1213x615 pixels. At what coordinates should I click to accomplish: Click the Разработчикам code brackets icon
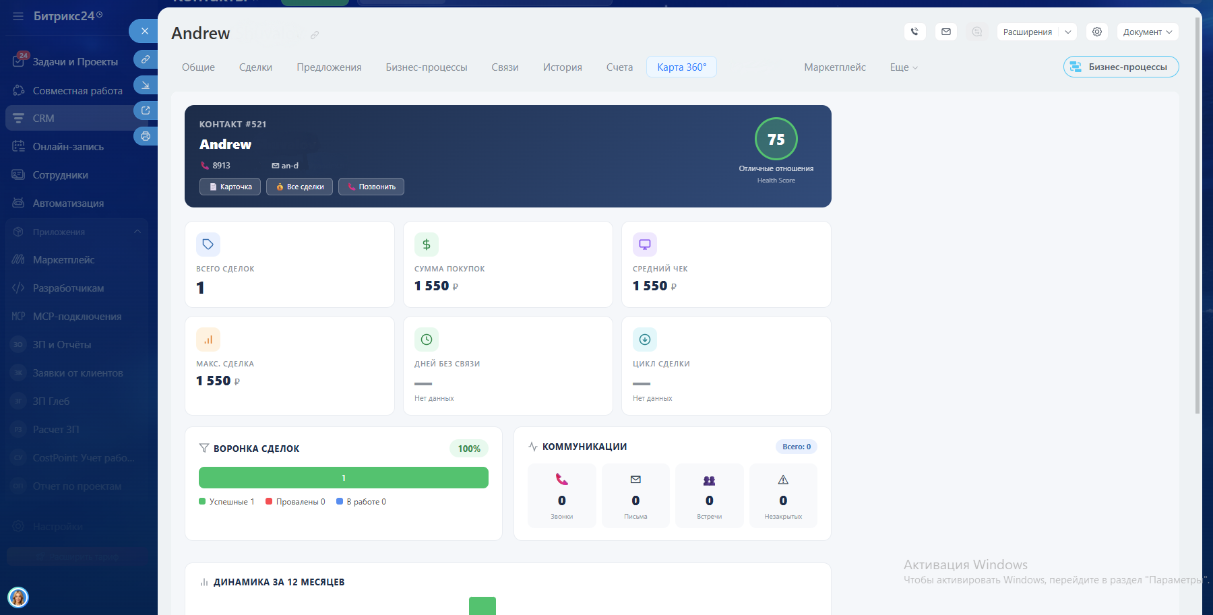(x=19, y=288)
